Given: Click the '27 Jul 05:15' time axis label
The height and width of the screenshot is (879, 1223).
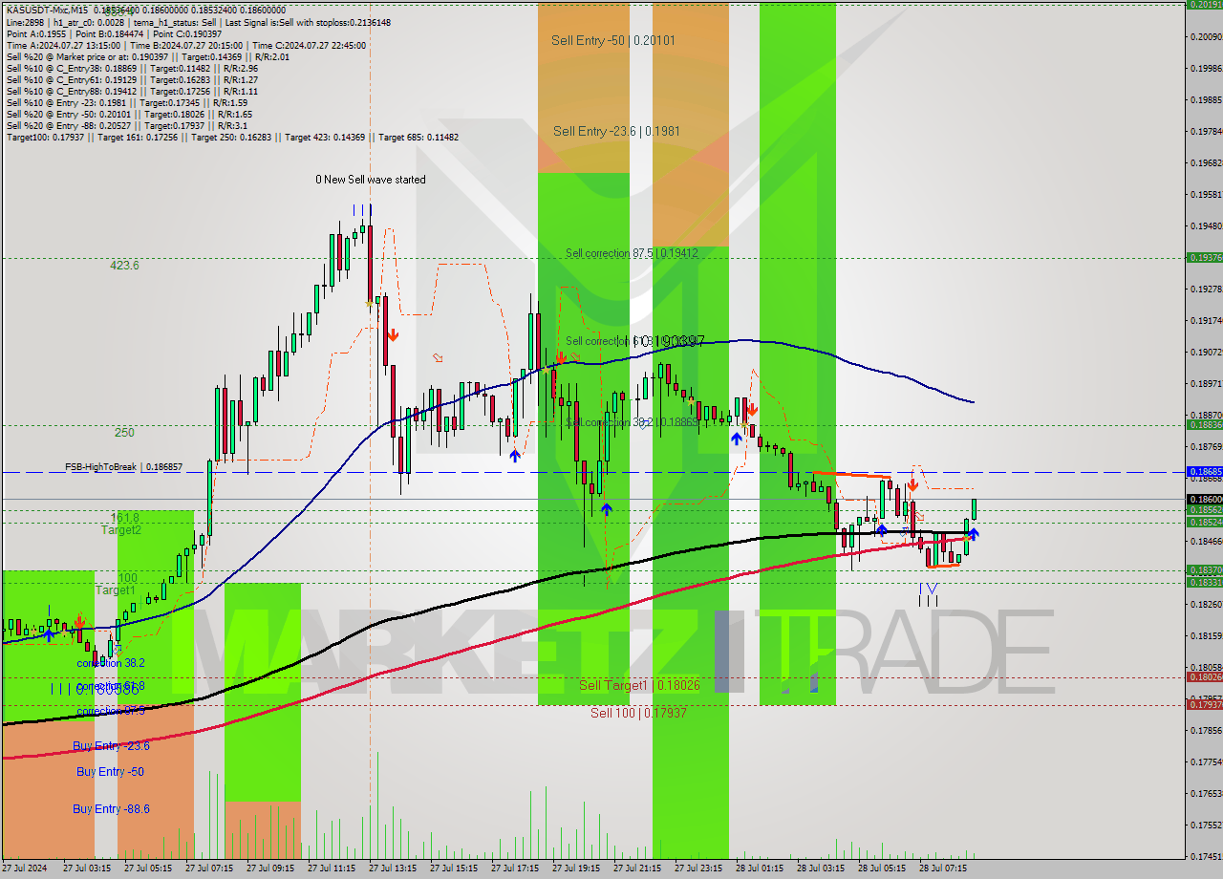Looking at the screenshot, I should tap(147, 869).
